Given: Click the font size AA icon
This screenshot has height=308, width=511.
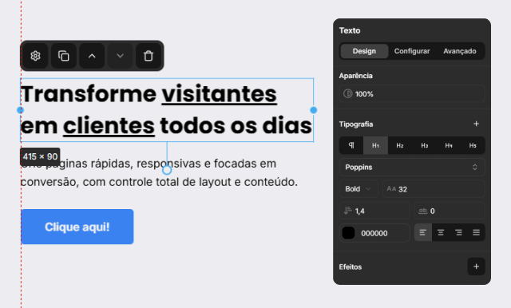Looking at the screenshot, I should point(391,189).
